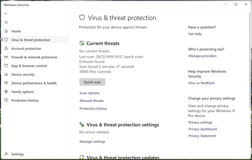Click the 'Virus & threat protection settings' heading
The image size is (252, 160).
123,124
